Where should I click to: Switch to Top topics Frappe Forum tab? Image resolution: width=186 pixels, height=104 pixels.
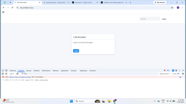(85, 2)
